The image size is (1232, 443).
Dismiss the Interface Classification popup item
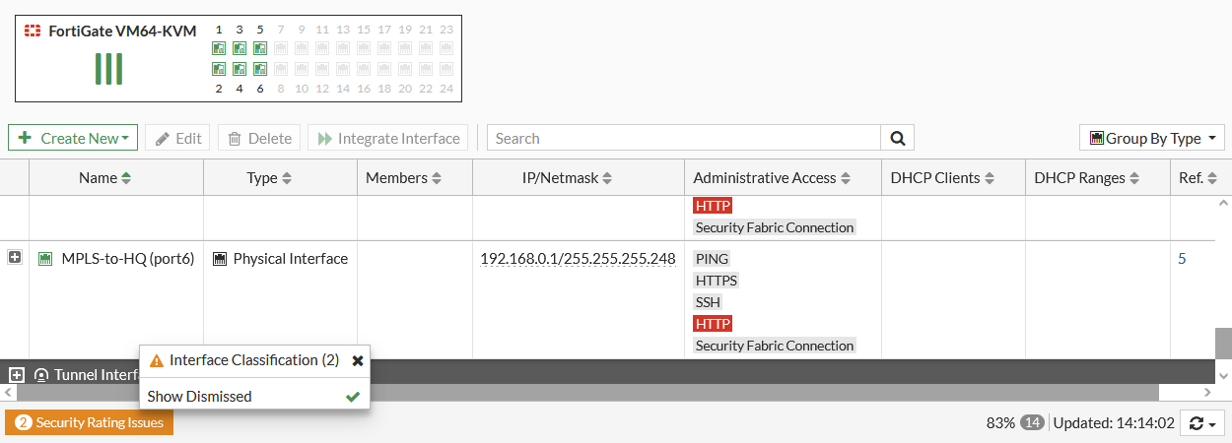358,360
